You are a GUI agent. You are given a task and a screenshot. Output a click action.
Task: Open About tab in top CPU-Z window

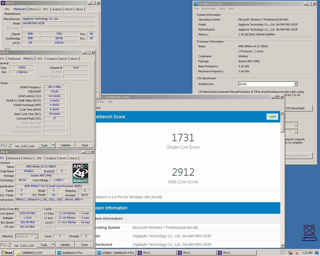click(x=79, y=9)
